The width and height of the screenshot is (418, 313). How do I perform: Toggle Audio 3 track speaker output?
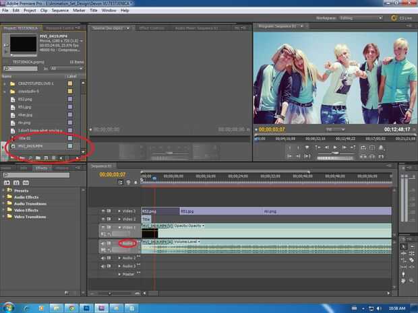point(103,266)
